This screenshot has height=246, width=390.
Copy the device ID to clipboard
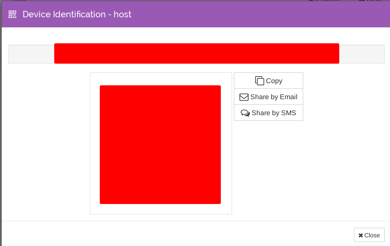[268, 81]
